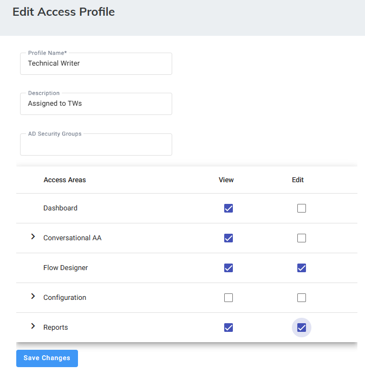Select the Flow Designer row label

(x=66, y=268)
